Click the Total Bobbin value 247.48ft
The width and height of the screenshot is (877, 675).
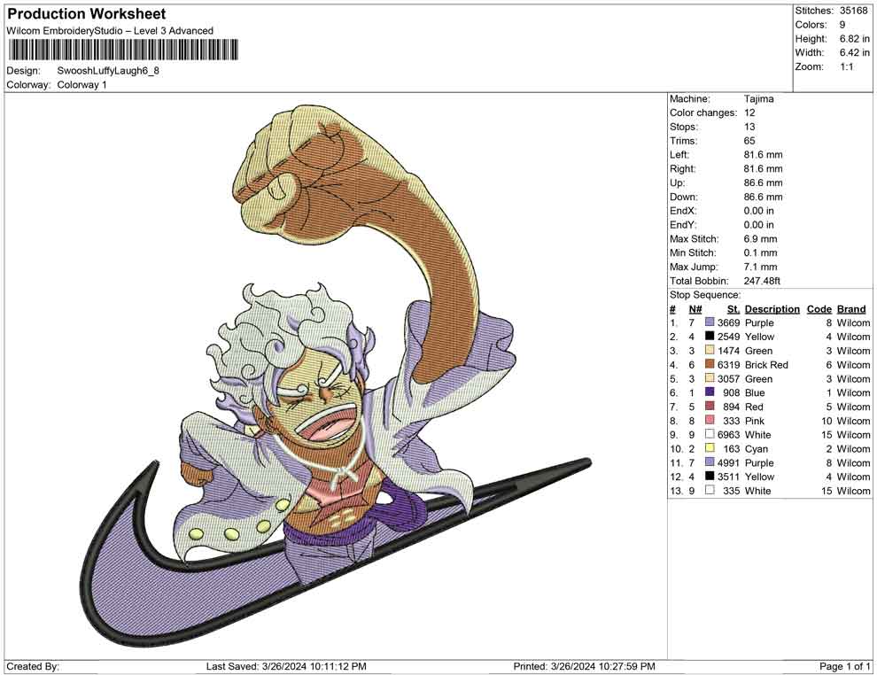coord(762,281)
